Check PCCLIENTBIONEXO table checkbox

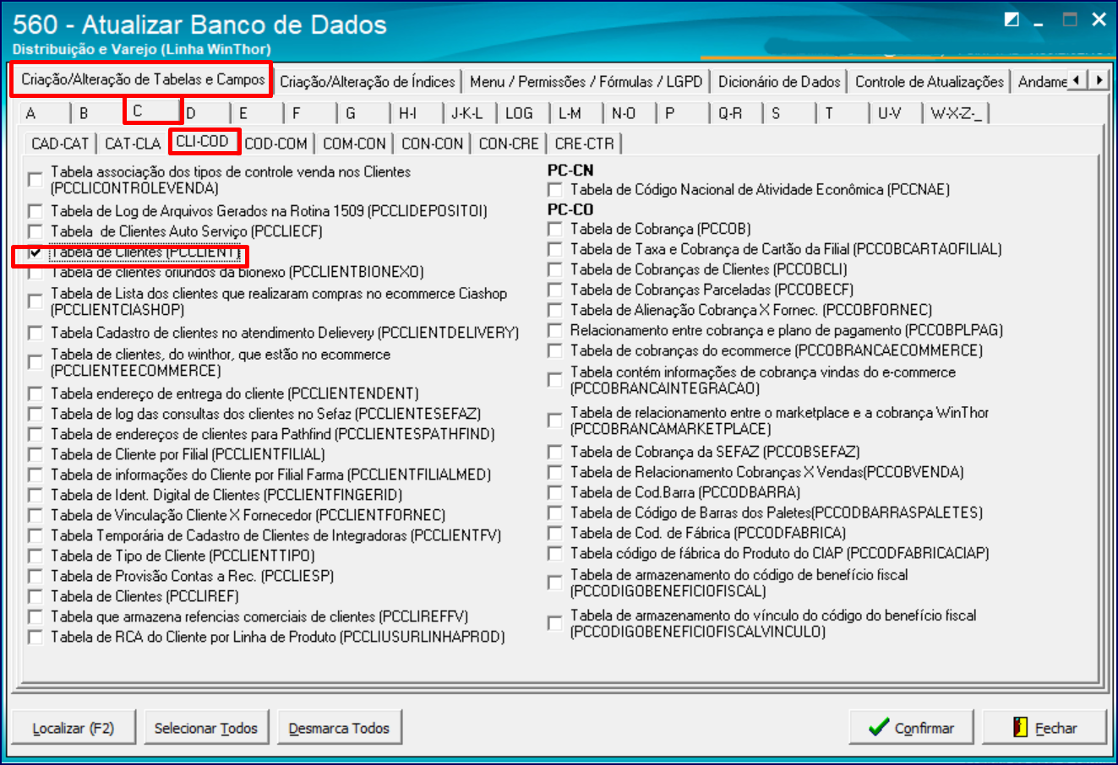point(35,273)
